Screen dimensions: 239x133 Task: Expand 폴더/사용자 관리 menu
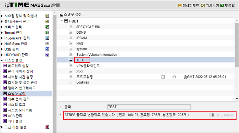point(2,21)
